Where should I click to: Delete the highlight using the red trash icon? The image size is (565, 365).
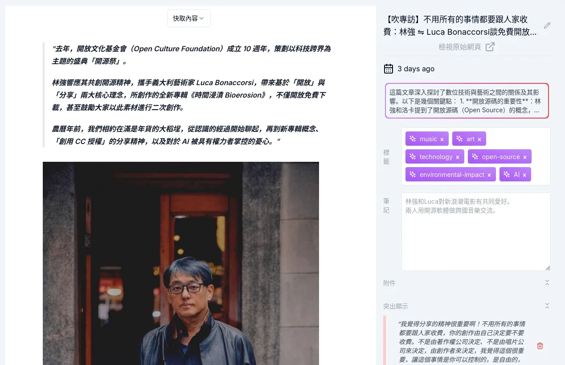point(540,345)
